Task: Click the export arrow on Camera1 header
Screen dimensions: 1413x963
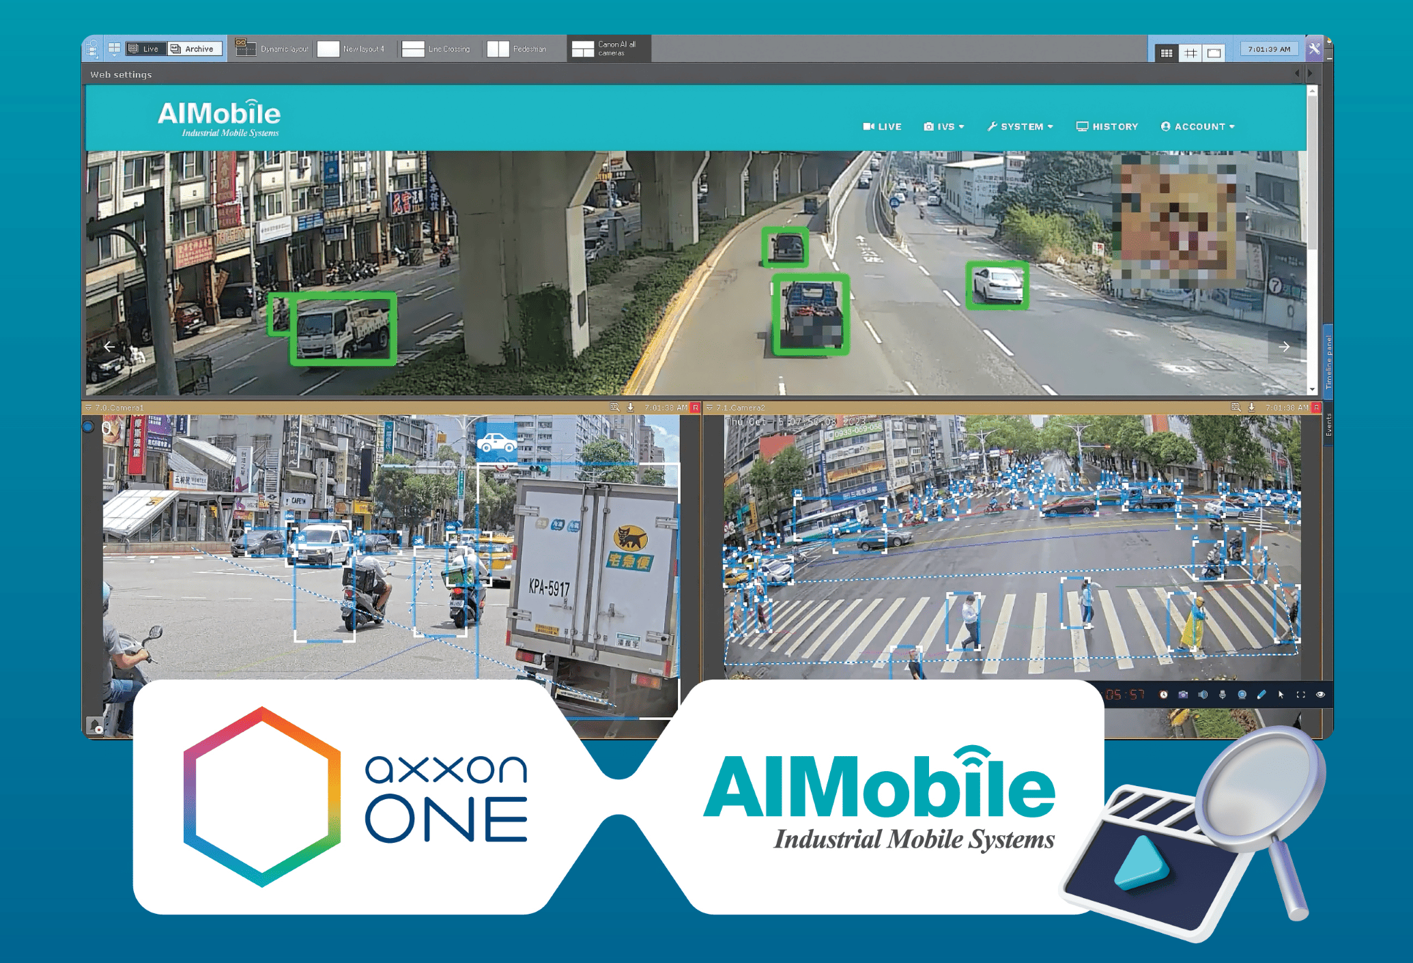Action: (x=630, y=407)
